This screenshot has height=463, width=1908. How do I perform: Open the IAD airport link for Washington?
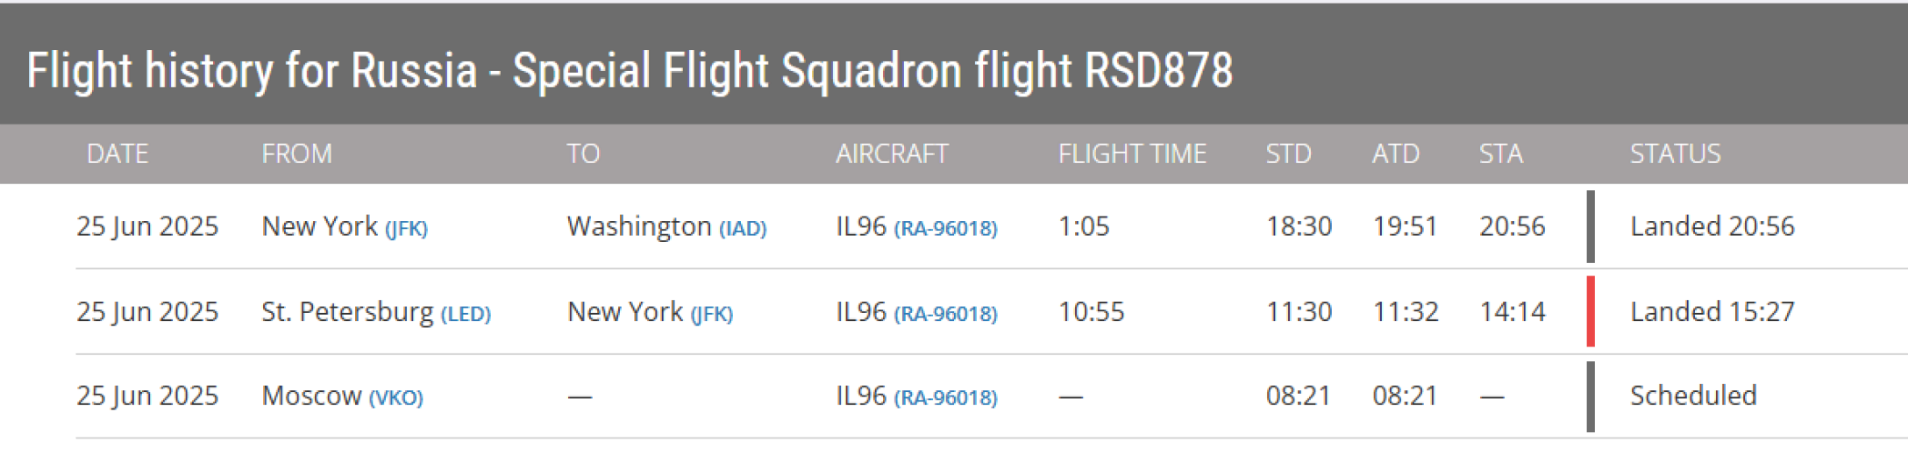pyautogui.click(x=743, y=228)
